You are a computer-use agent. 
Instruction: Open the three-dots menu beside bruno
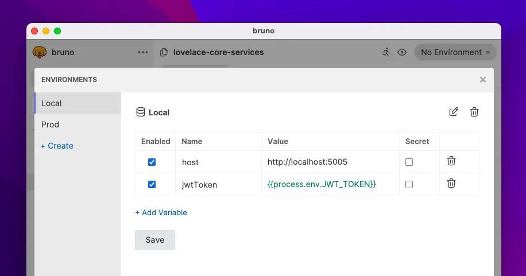click(143, 52)
